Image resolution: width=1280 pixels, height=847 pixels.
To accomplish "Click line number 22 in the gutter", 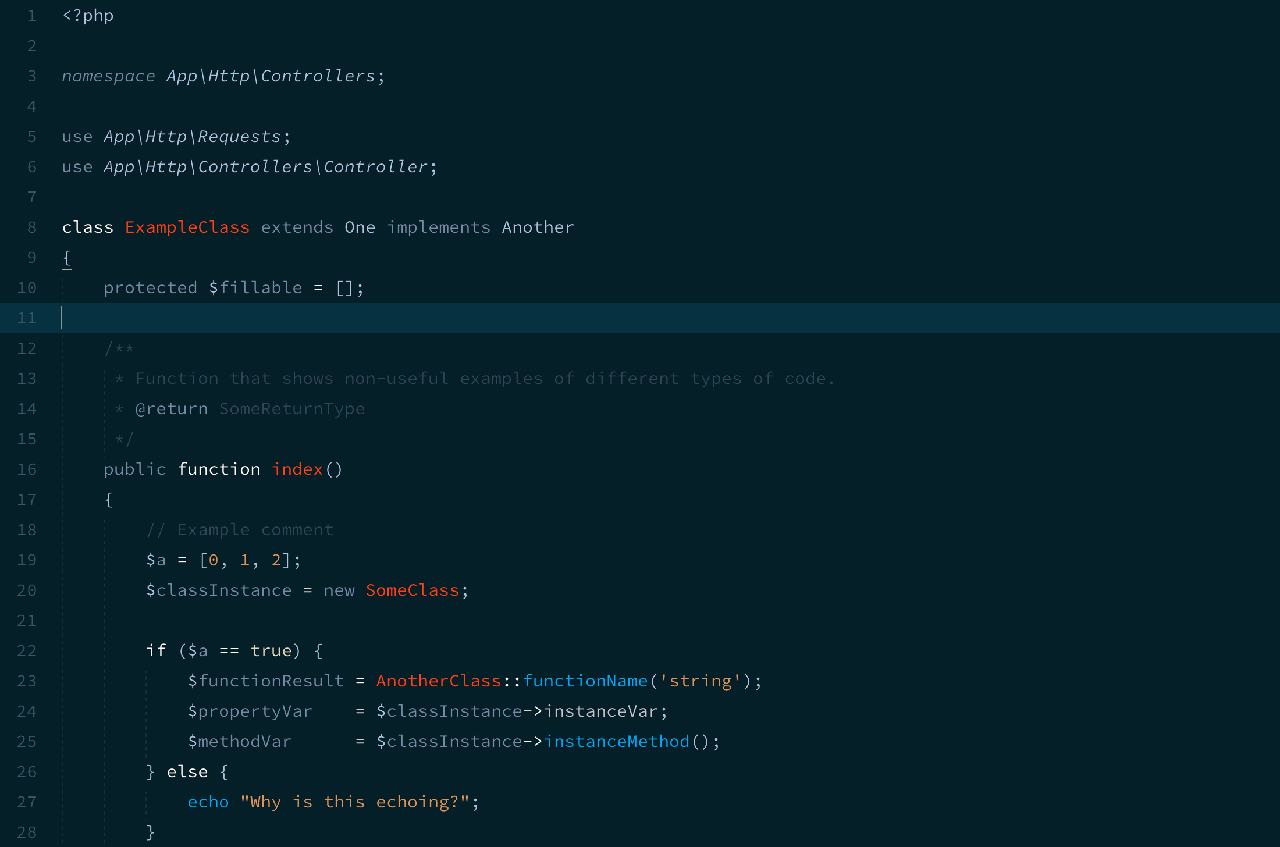I will pyautogui.click(x=27, y=651).
